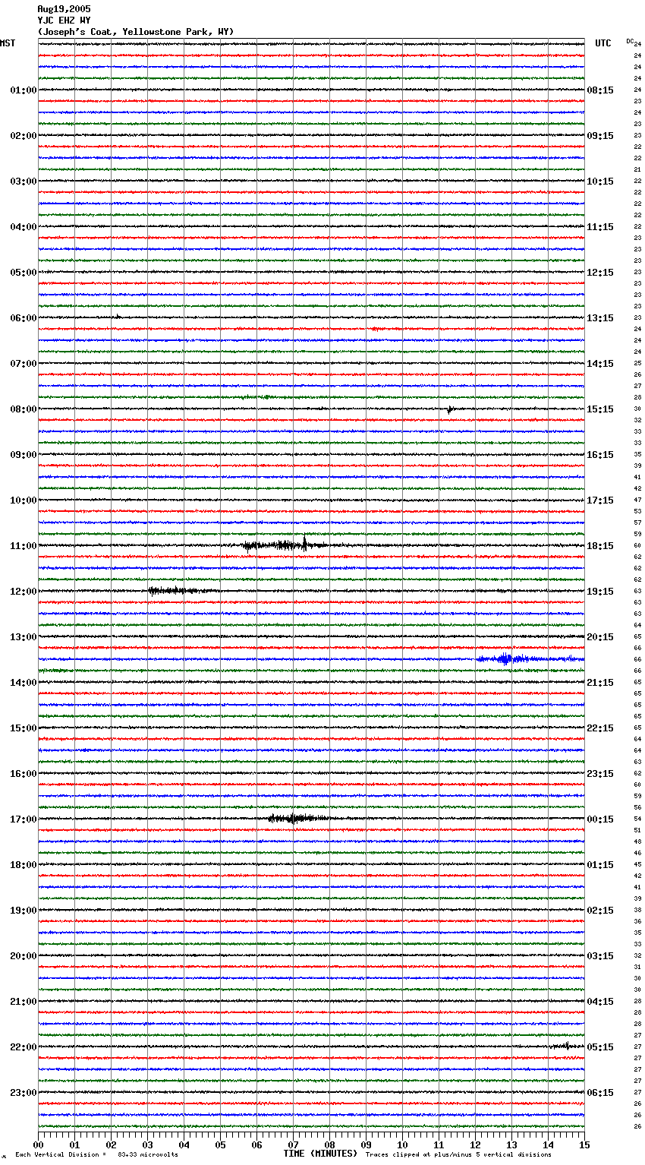The width and height of the screenshot is (645, 1165).
Task: Click the date label Aug19,2005
Action: click(64, 9)
